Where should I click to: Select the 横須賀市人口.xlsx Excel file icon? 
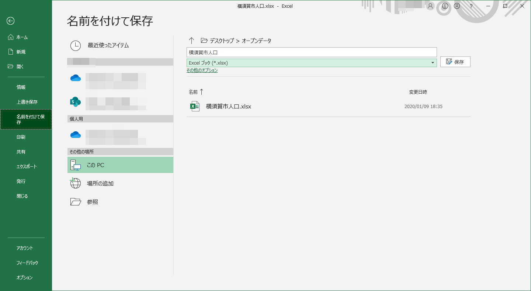(x=195, y=106)
